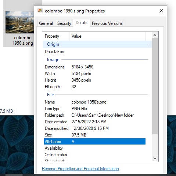Image resolution: width=176 pixels, height=176 pixels.
Task: Select the highlighted Attributes row
Action: [95, 142]
